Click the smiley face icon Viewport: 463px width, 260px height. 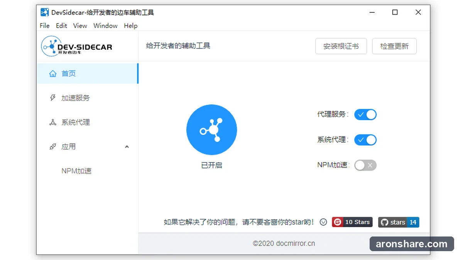[323, 222]
